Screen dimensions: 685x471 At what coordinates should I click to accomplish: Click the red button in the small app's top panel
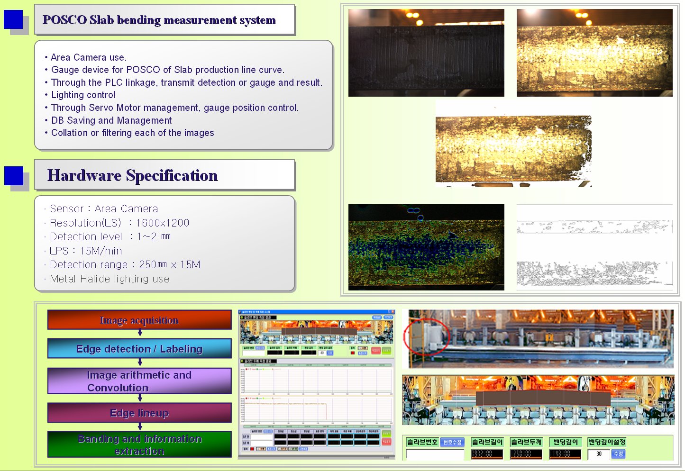click(376, 350)
